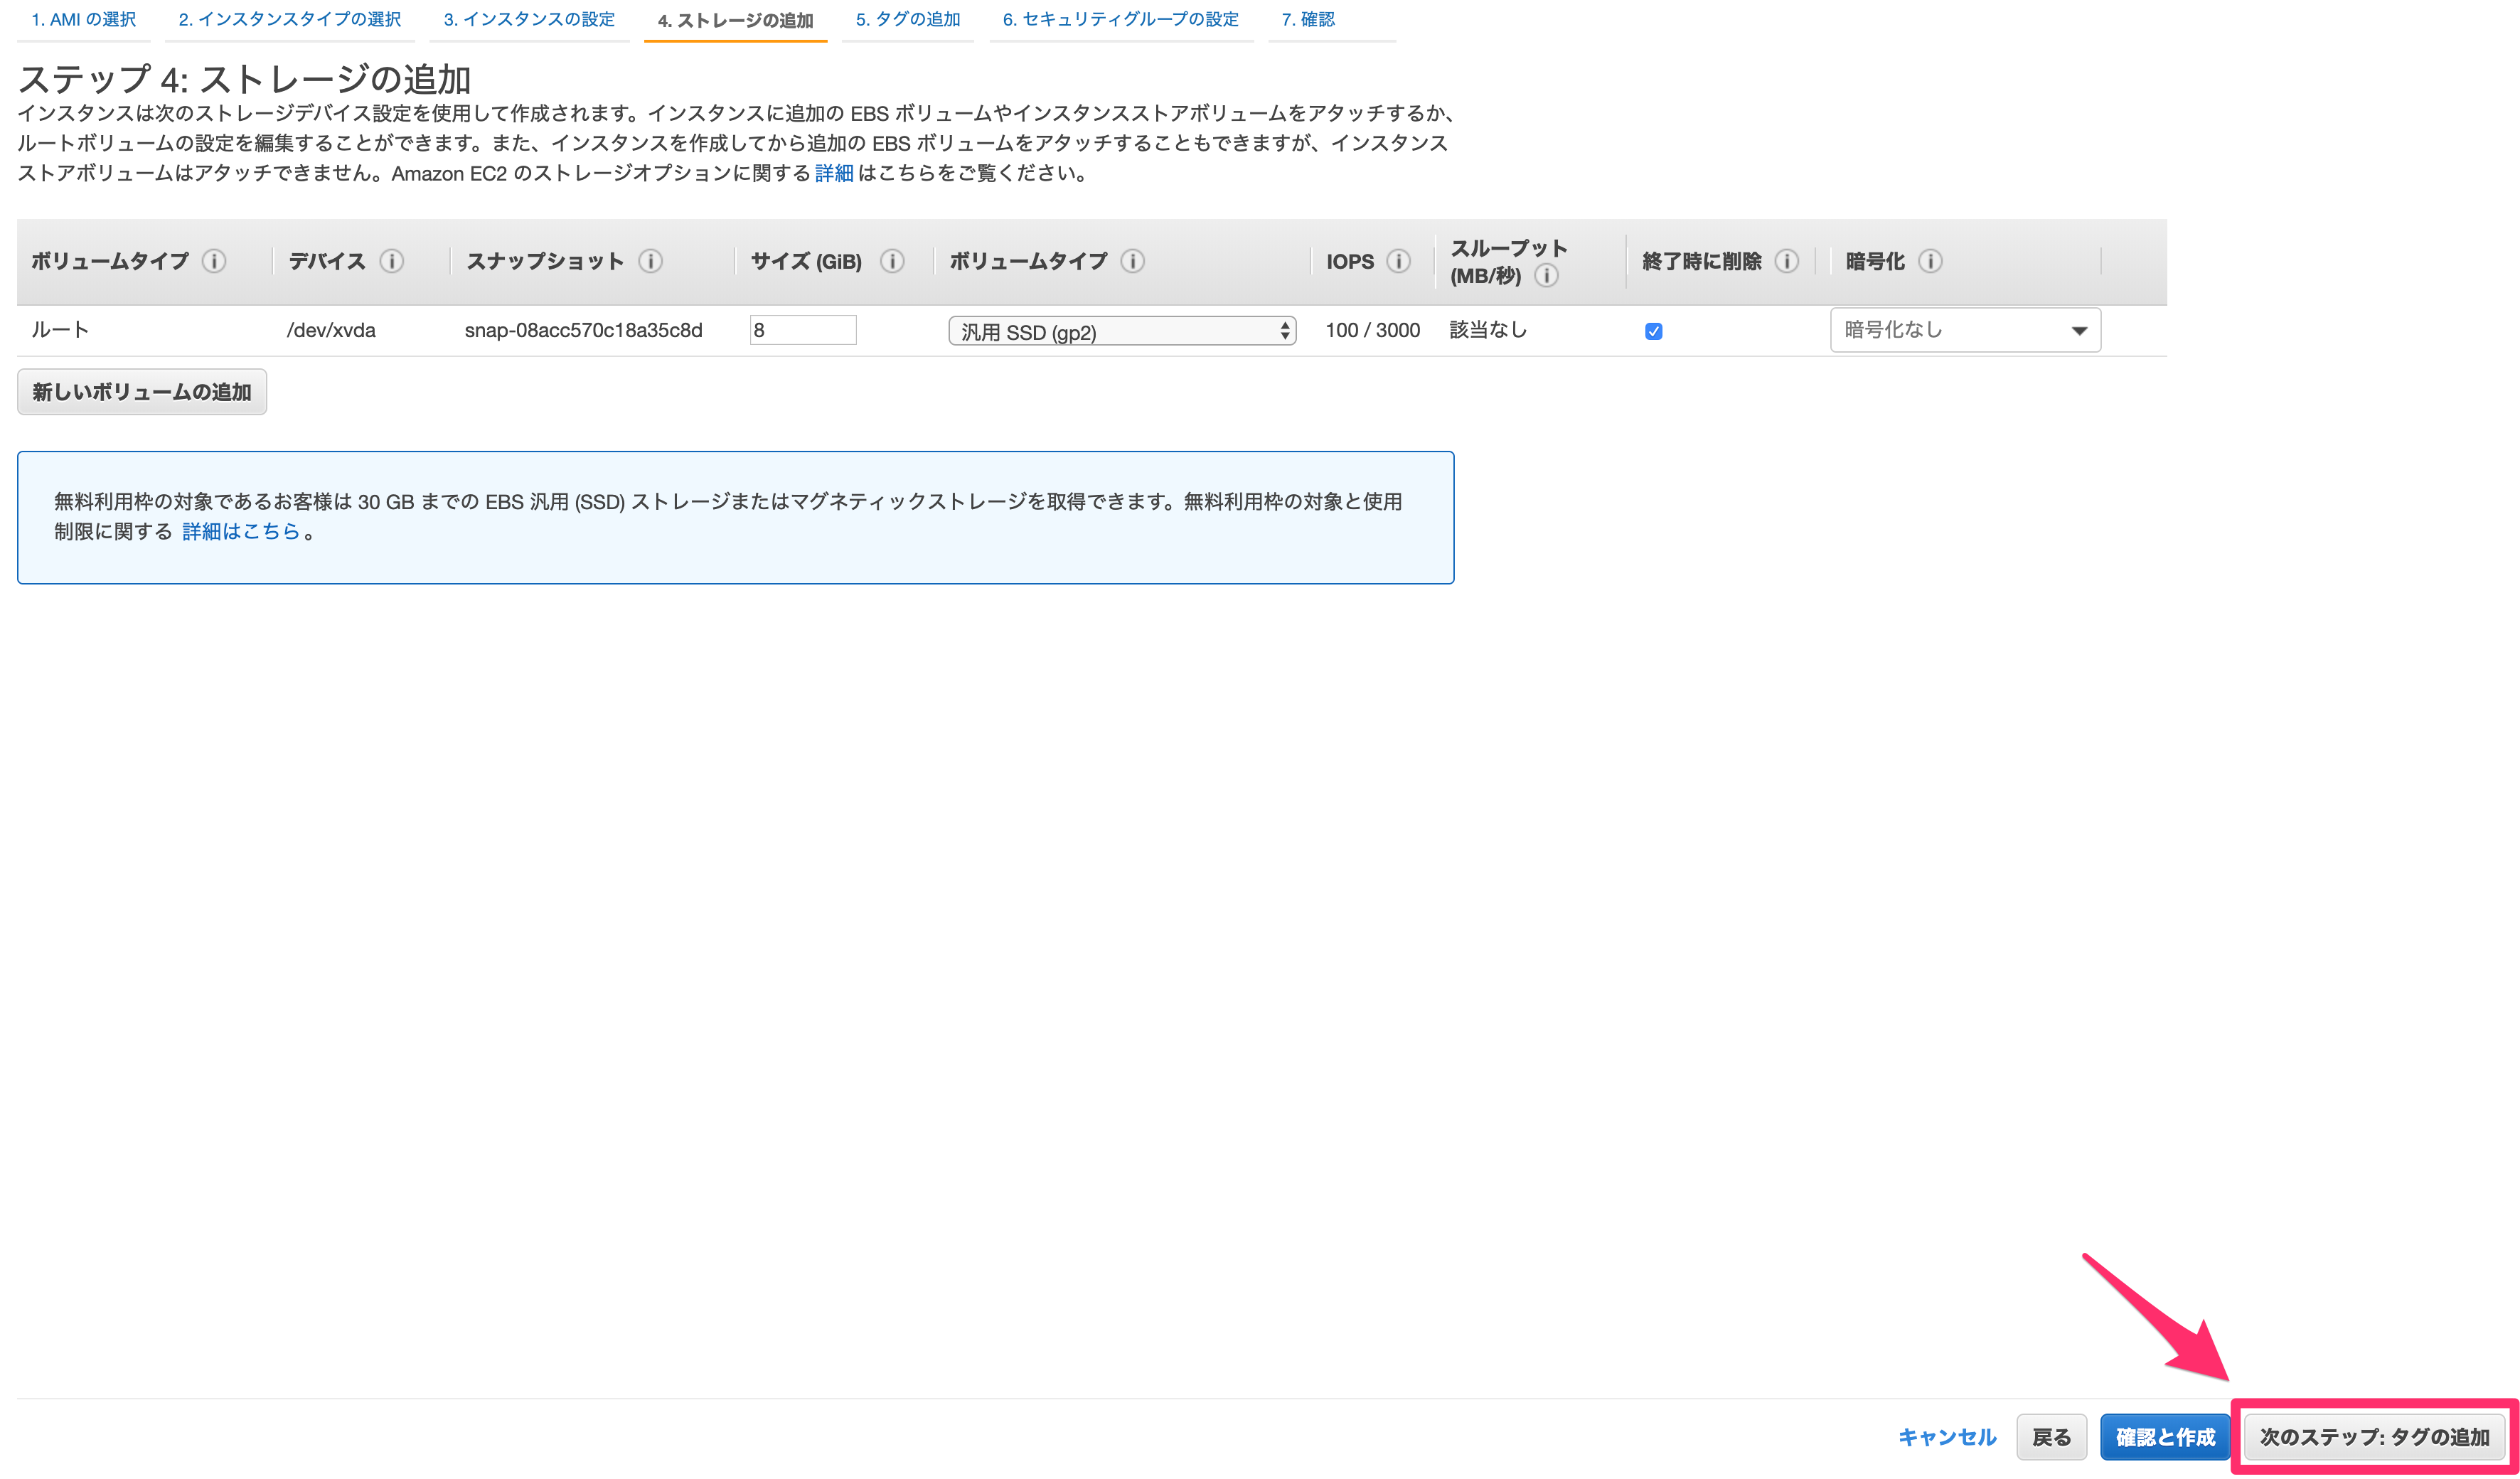Viewport: 2520px width, 1479px height.
Task: Open the 詳細はこちら free tier link
Action: [243, 531]
